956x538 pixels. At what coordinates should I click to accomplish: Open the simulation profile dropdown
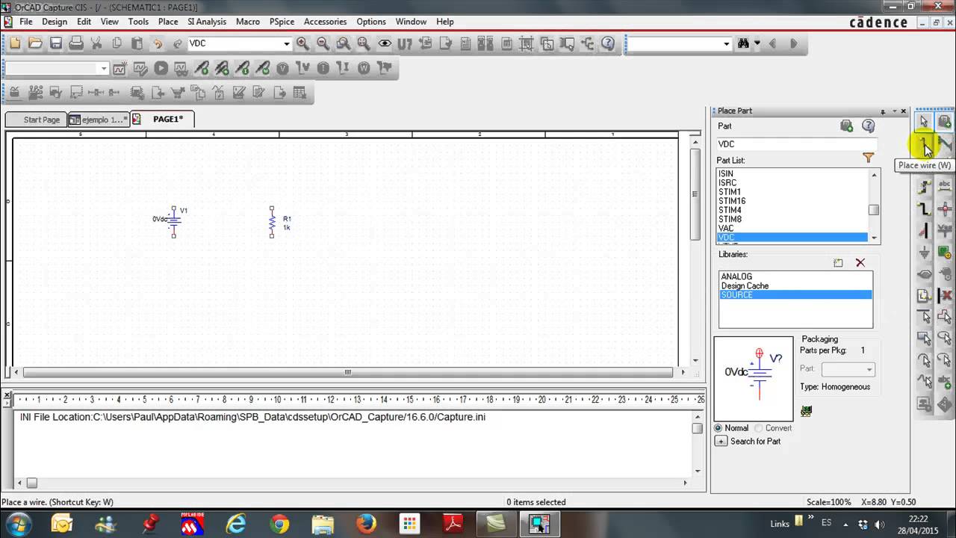coord(104,69)
